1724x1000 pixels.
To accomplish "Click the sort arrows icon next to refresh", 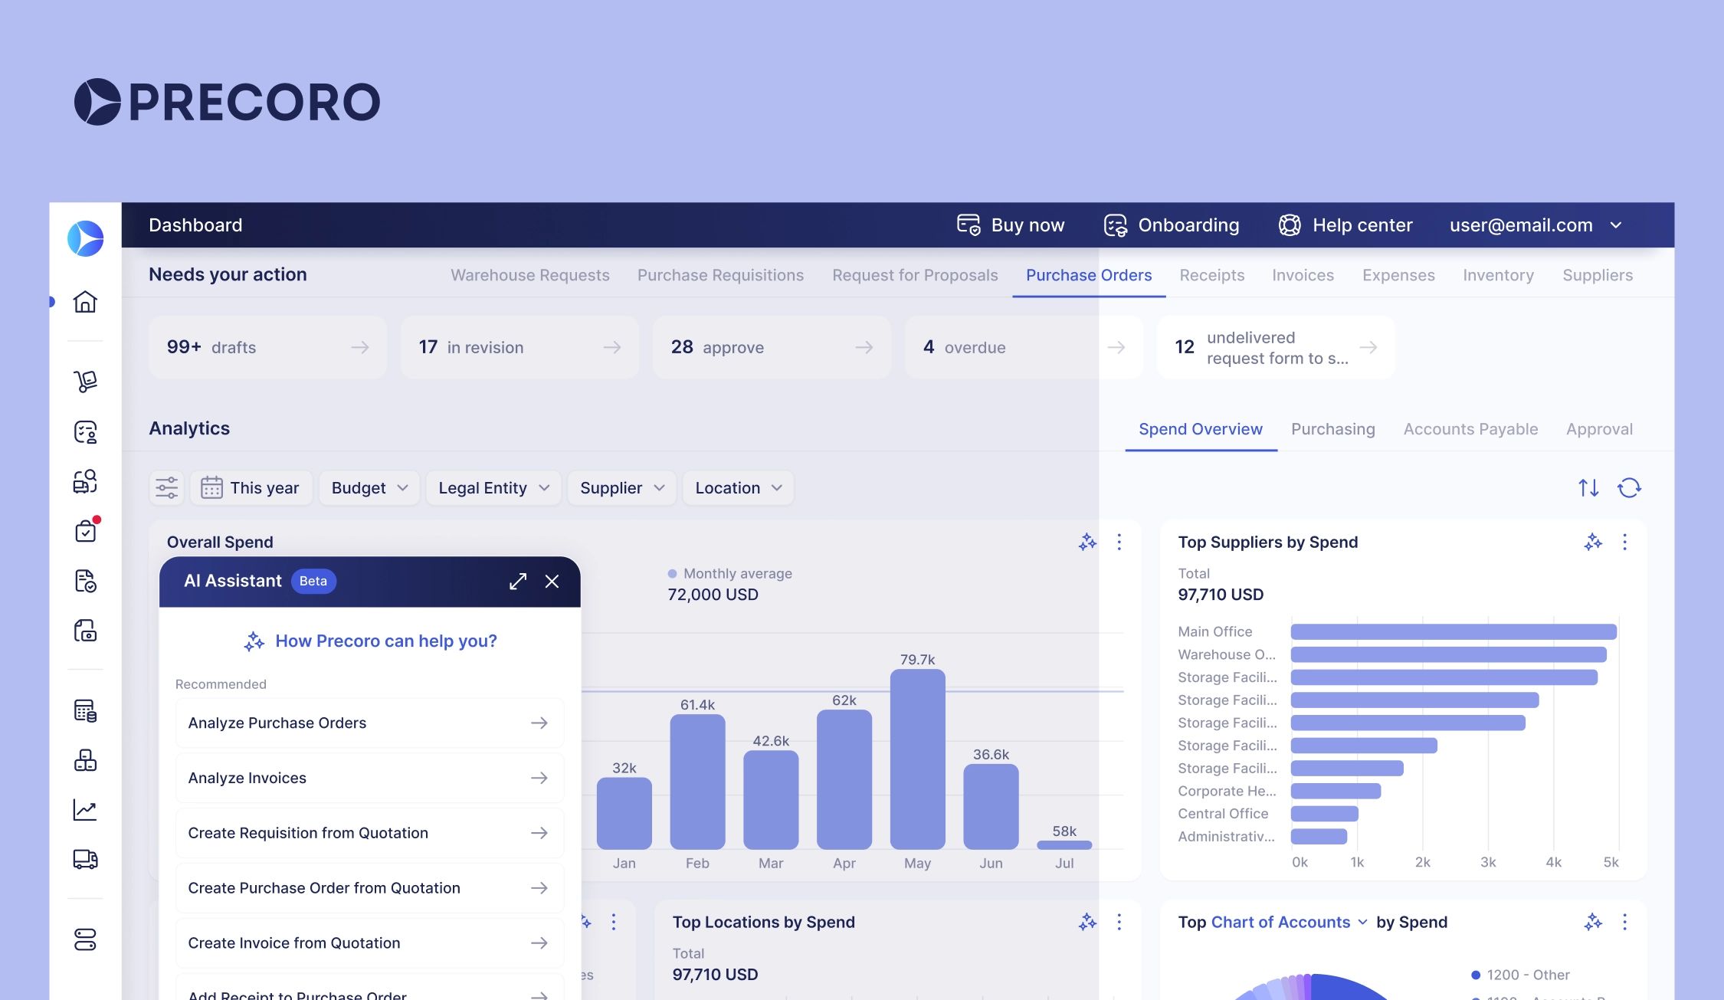I will click(x=1588, y=487).
